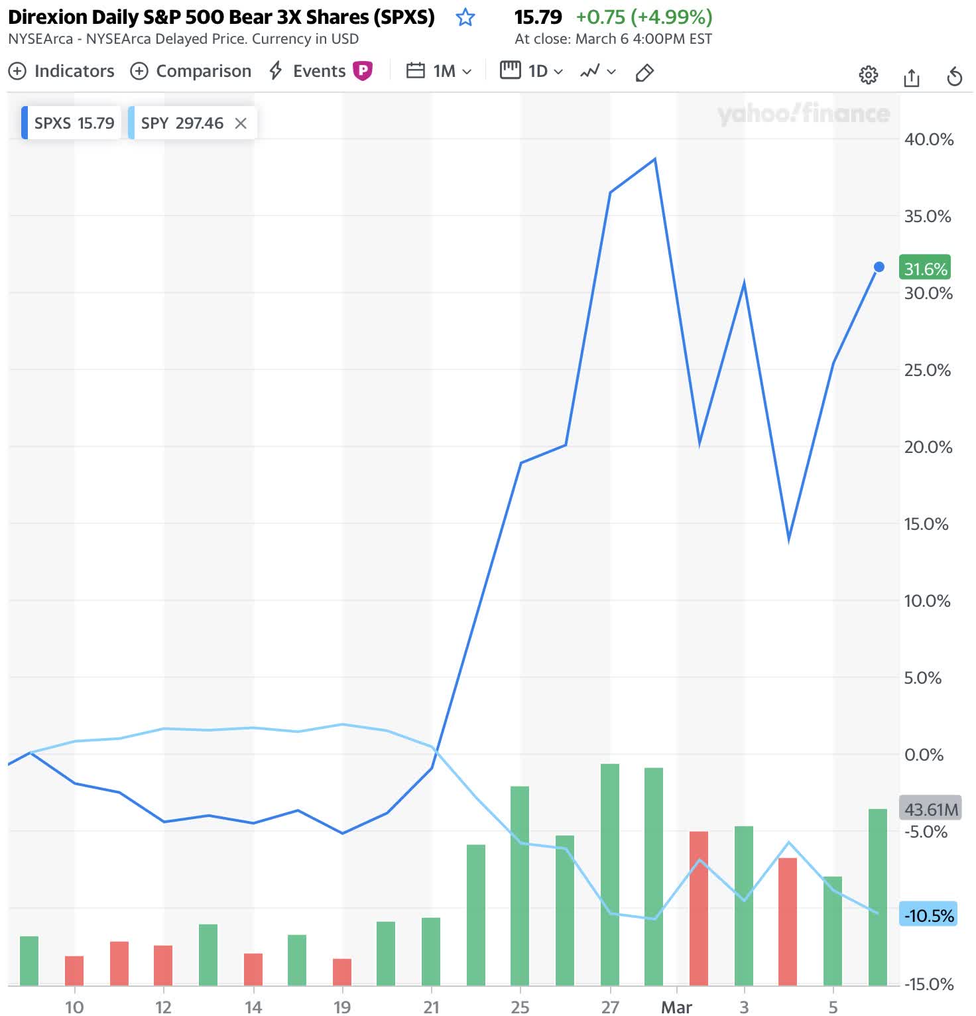Click the Events lightning bolt icon
The width and height of the screenshot is (976, 1016).
coord(276,71)
